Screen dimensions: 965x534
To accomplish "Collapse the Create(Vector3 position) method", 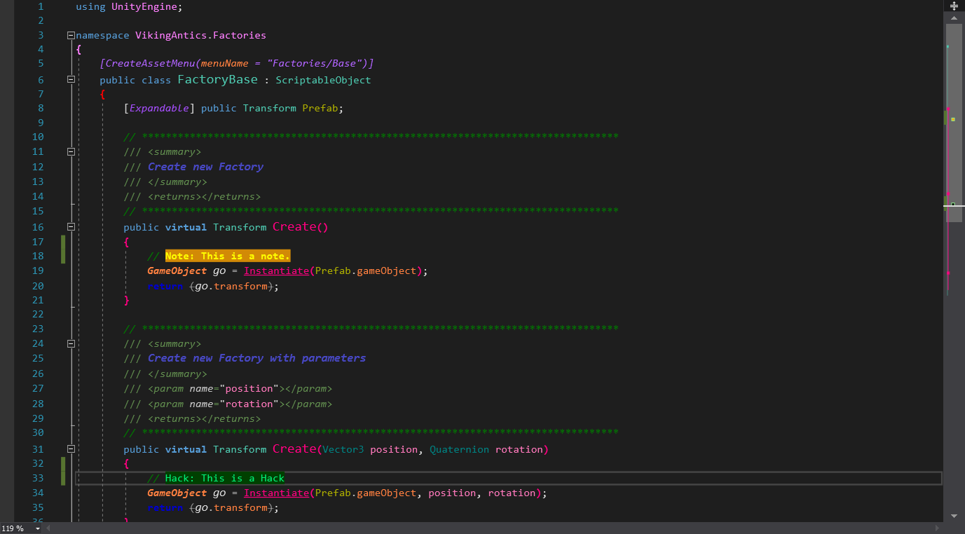I will 71,449.
